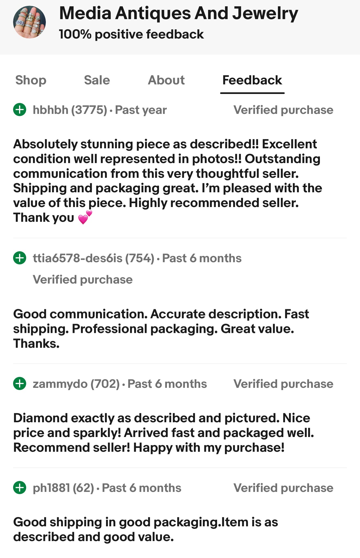Open reviewer hbhbh (3775) profile
The height and width of the screenshot is (558, 360).
pyautogui.click(x=70, y=110)
